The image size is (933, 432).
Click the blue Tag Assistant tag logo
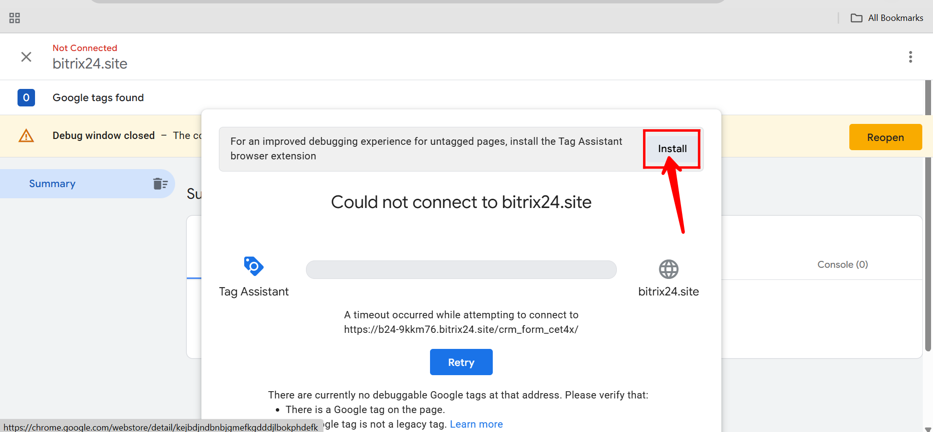253,266
